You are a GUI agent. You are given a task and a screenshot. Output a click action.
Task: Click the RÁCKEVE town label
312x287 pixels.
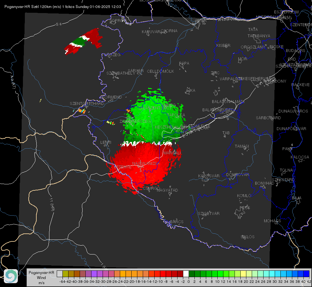click(x=301, y=85)
